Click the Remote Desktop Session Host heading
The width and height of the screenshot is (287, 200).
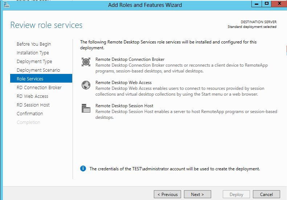pyautogui.click(x=124, y=106)
